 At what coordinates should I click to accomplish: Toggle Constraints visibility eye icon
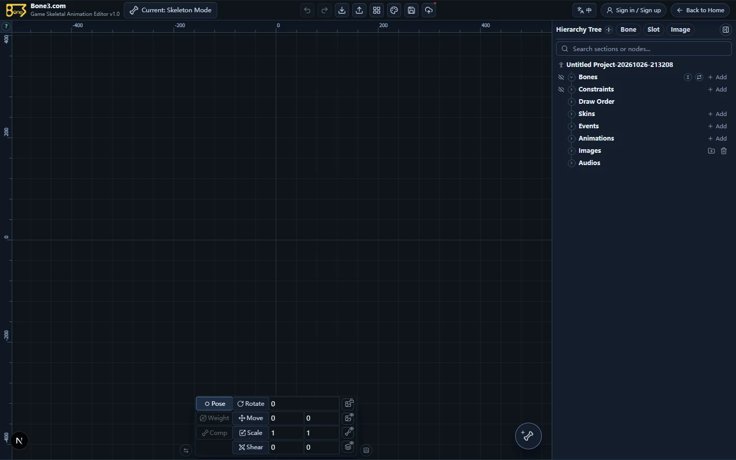561,89
